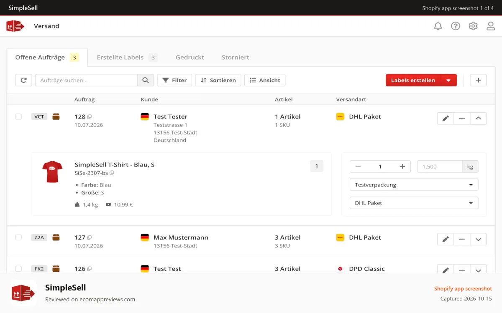Click the FK2 tag on order 126

tap(39, 268)
